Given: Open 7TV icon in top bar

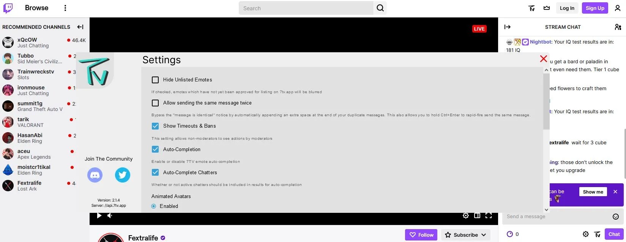Looking at the screenshot, I should pos(531,8).
